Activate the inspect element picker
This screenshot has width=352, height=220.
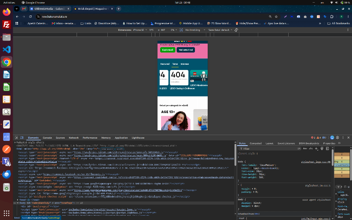click(x=16, y=138)
